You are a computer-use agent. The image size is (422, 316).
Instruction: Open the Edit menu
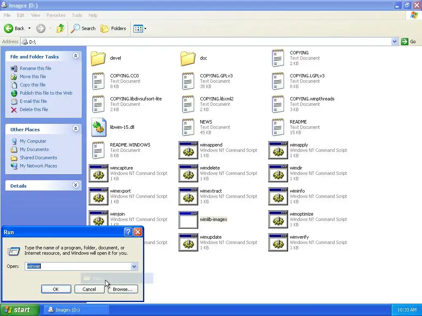coord(21,15)
